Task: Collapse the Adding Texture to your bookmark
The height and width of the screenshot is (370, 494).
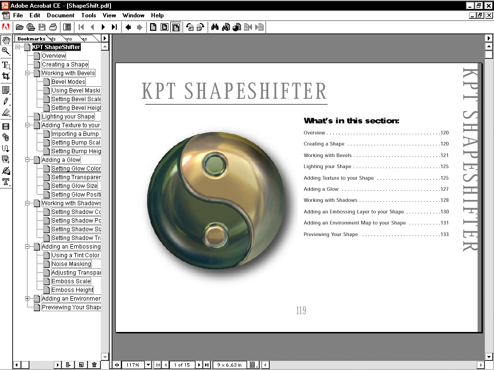Action: (27, 125)
